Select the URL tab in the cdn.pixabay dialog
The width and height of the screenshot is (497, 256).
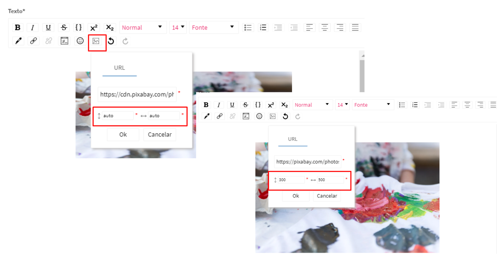(x=120, y=68)
